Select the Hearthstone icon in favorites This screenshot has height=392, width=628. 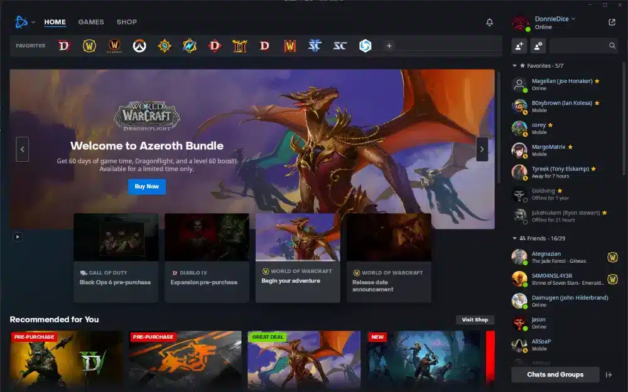pyautogui.click(x=165, y=46)
